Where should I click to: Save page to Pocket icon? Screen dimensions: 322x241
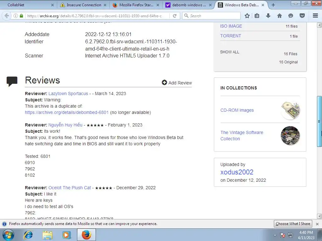[x=302, y=16]
